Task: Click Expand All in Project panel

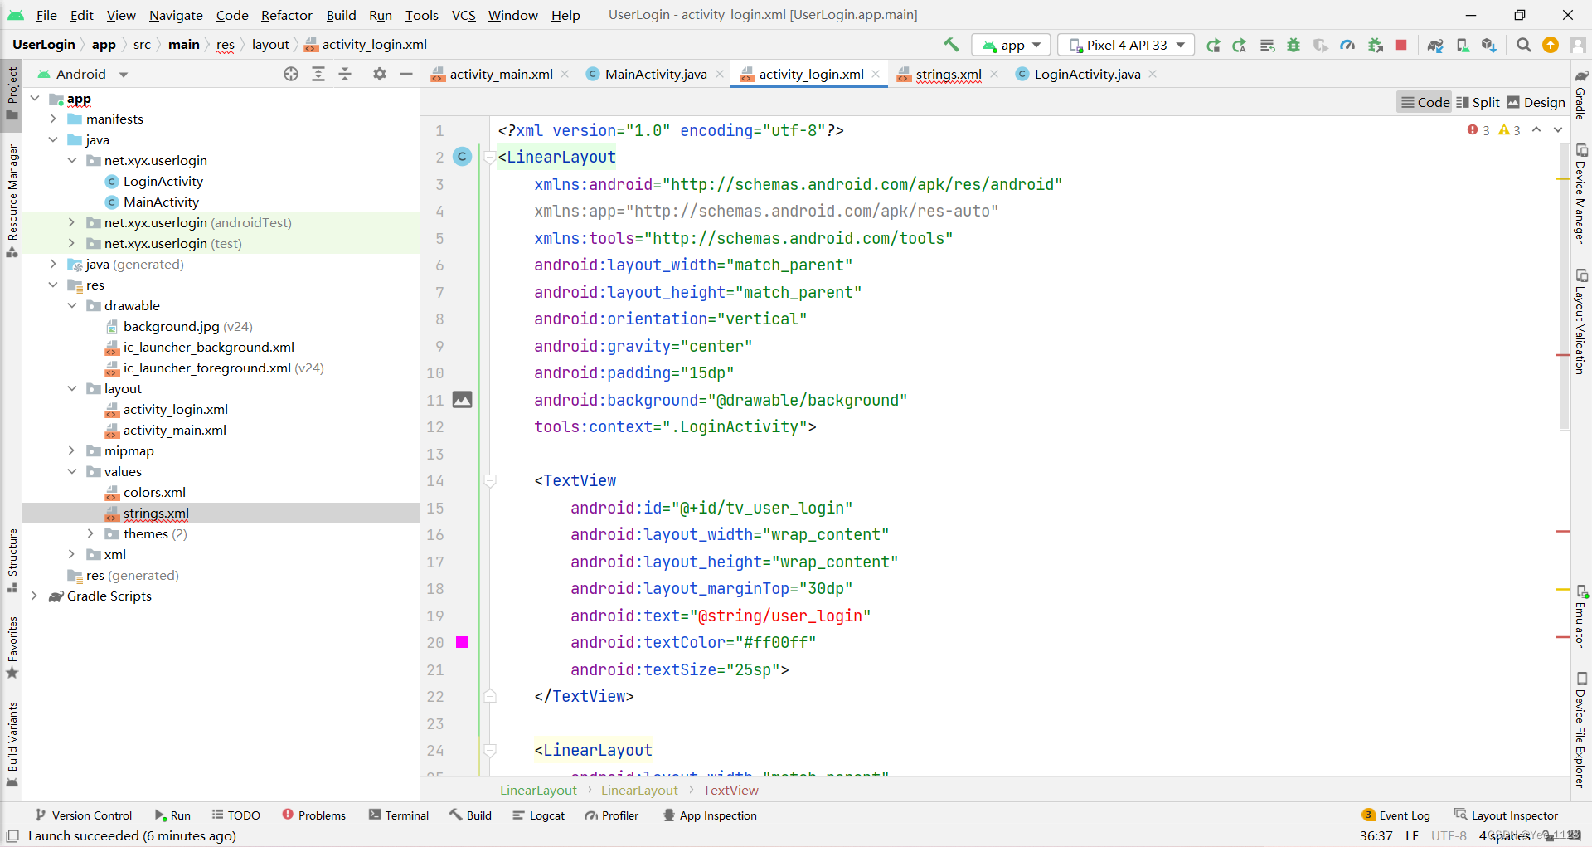Action: [x=318, y=74]
